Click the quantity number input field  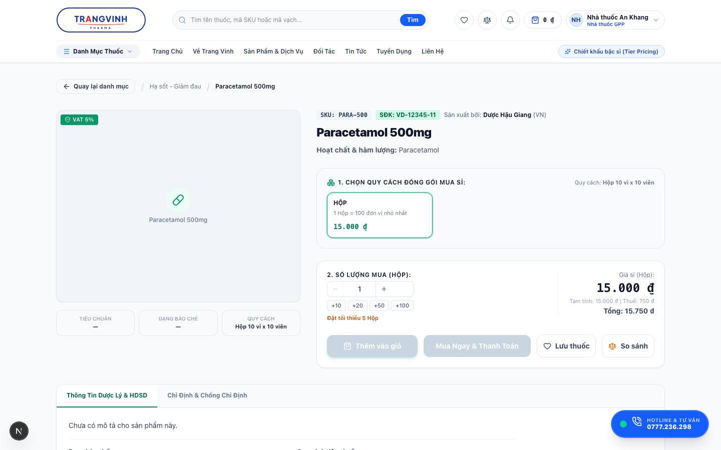359,289
